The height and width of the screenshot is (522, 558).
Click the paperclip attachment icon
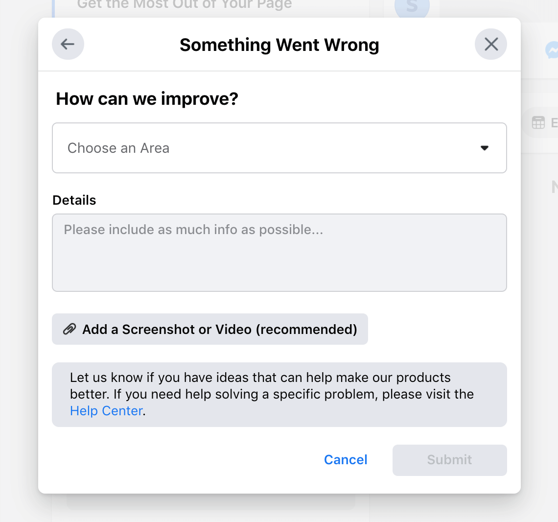point(70,329)
